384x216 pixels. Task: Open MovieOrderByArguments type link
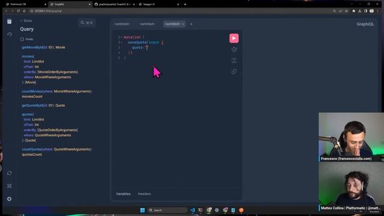58,72
